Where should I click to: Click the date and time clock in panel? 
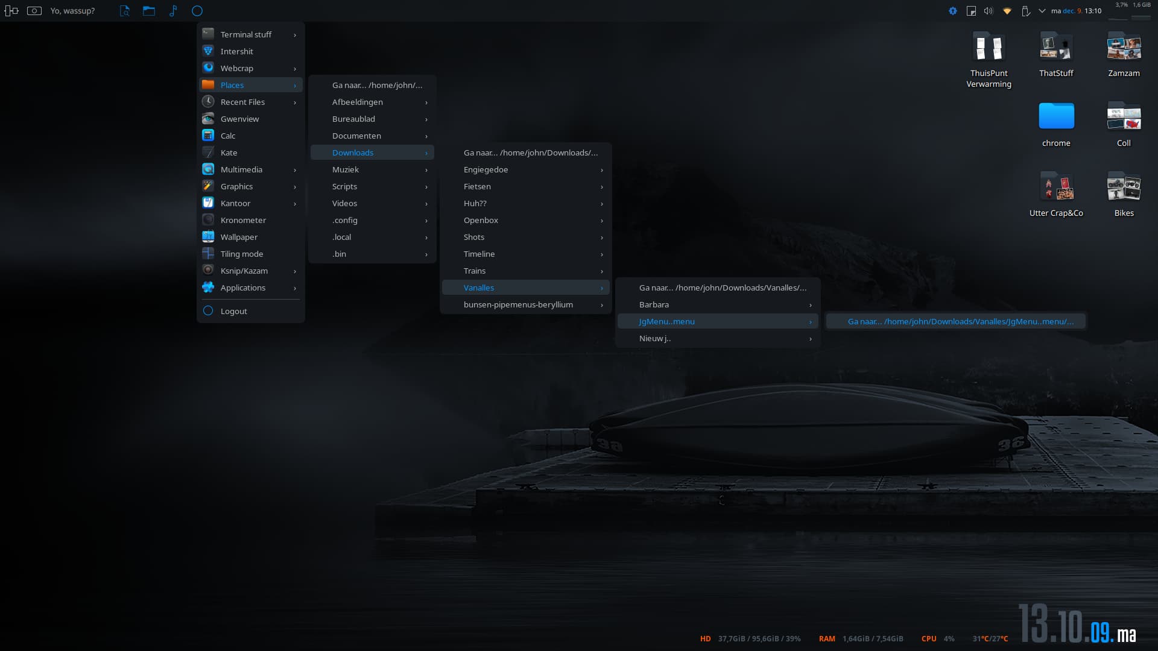tap(1076, 11)
